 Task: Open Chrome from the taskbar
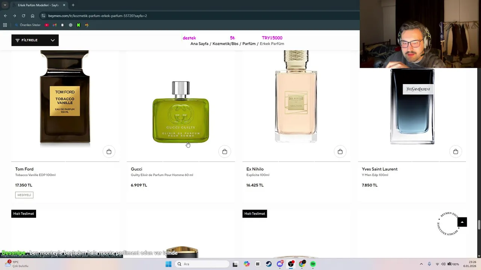[302, 264]
